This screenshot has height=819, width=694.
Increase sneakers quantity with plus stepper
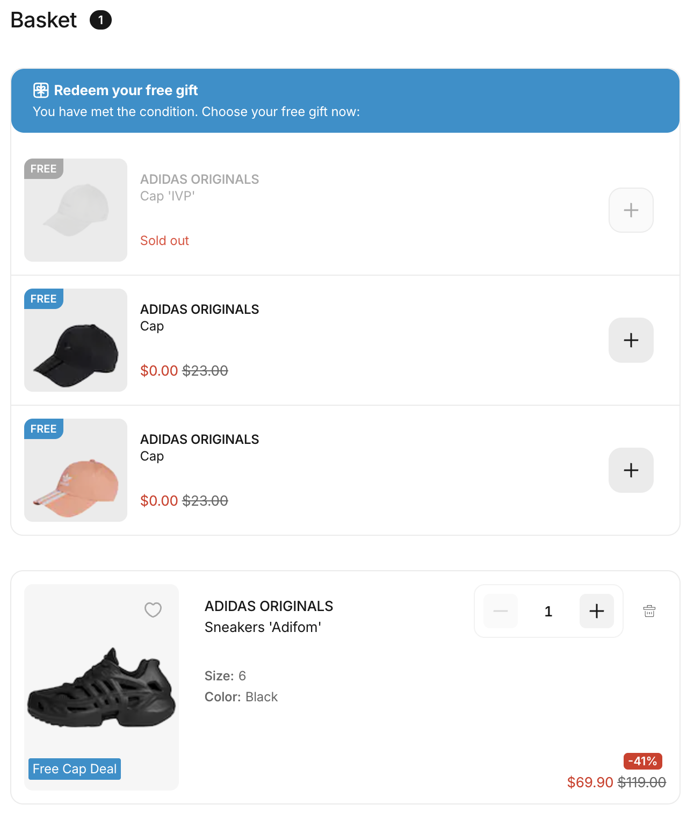(596, 611)
